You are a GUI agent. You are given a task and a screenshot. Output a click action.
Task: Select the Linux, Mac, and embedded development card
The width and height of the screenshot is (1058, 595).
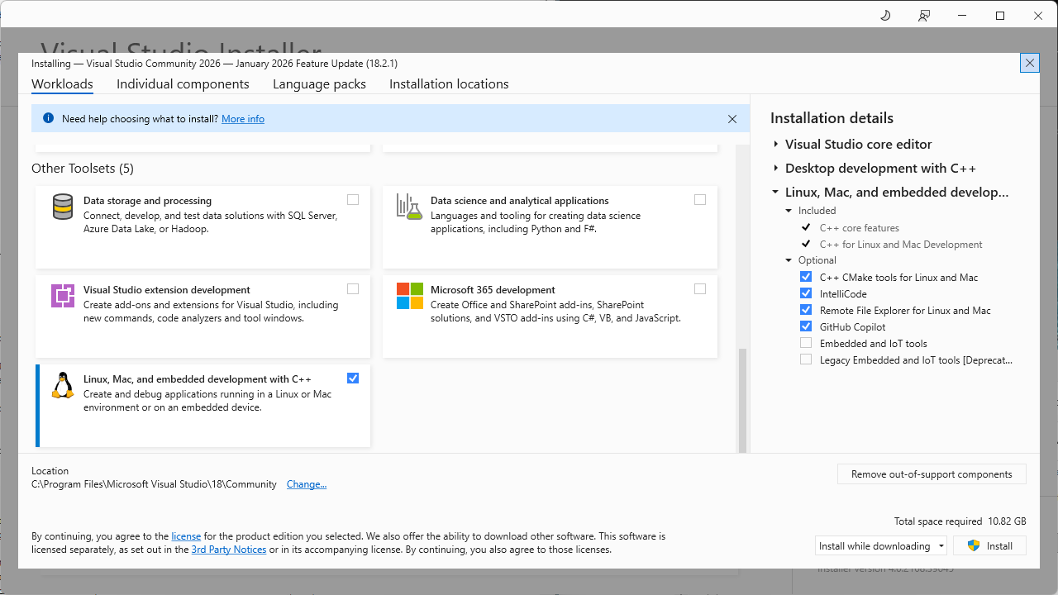coord(203,405)
